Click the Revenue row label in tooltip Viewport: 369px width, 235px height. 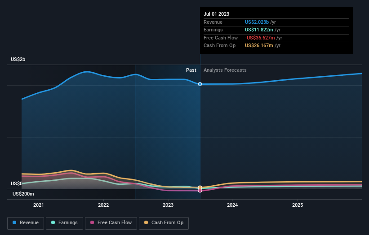tap(213, 22)
